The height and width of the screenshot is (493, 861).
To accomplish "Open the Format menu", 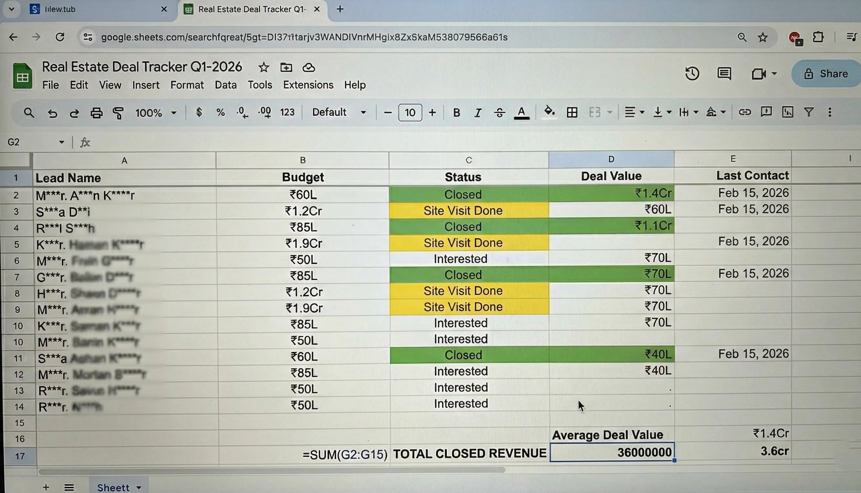I will point(187,85).
